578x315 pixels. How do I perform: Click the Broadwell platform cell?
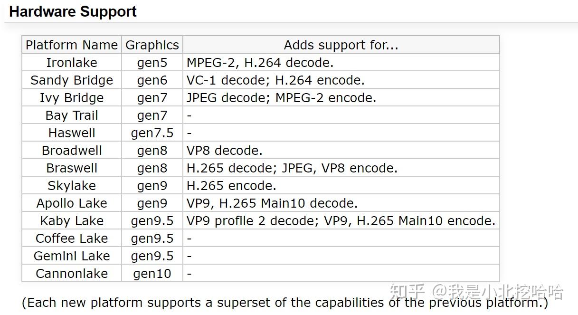coord(72,151)
